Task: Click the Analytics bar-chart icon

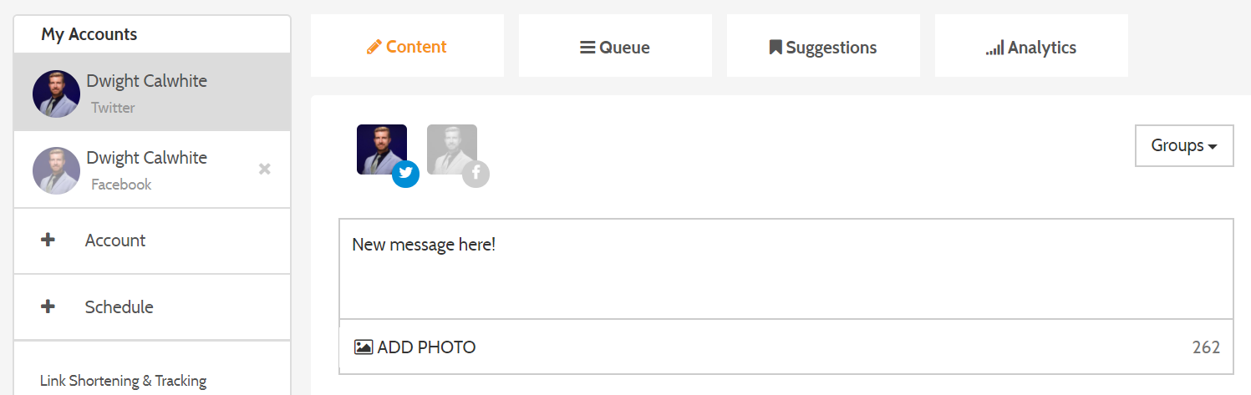Action: 994,48
